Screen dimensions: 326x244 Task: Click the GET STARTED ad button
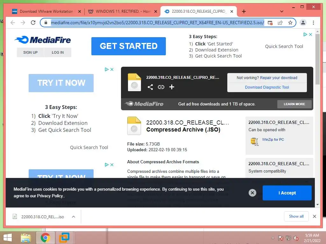(129, 46)
